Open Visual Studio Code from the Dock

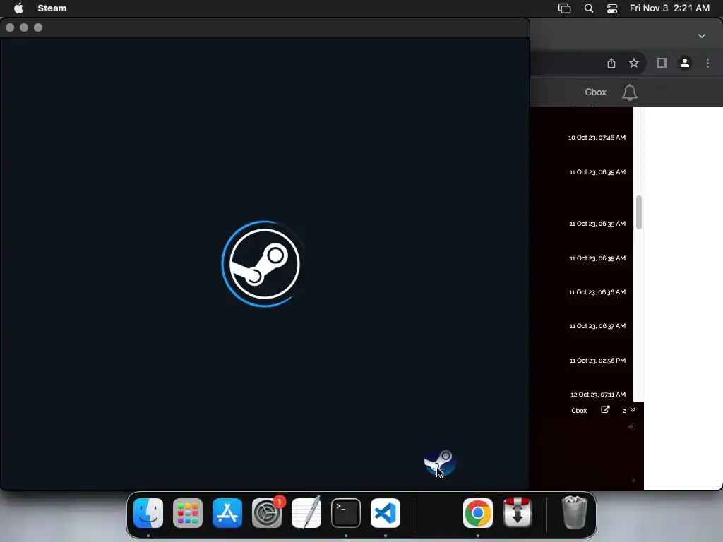(386, 513)
